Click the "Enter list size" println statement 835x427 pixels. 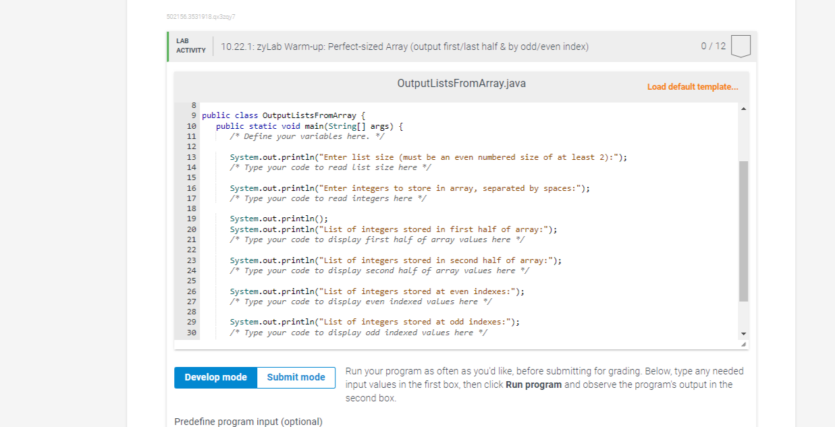click(x=428, y=156)
